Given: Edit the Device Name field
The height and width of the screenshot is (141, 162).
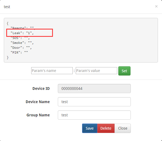Looking at the screenshot, I should pyautogui.click(x=94, y=102).
